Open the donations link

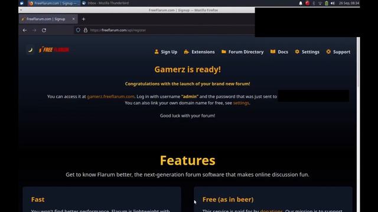[x=271, y=211]
